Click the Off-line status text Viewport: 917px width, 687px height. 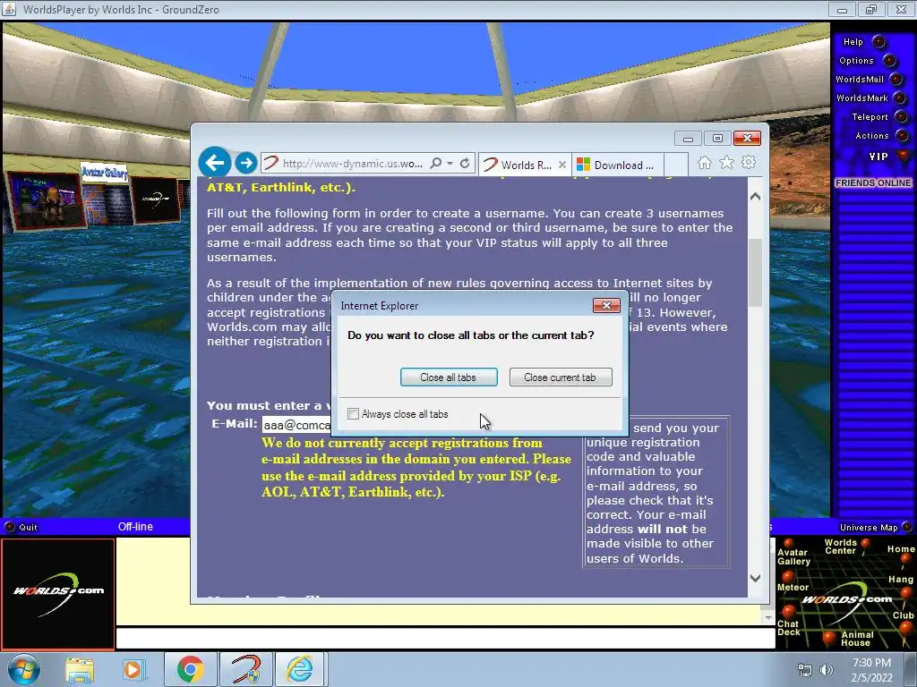click(135, 527)
